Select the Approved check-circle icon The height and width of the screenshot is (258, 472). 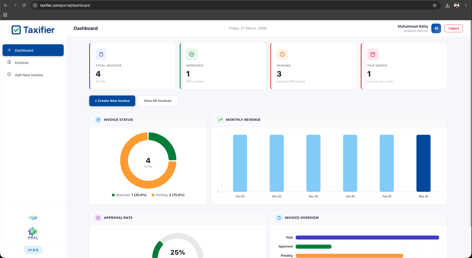click(192, 54)
